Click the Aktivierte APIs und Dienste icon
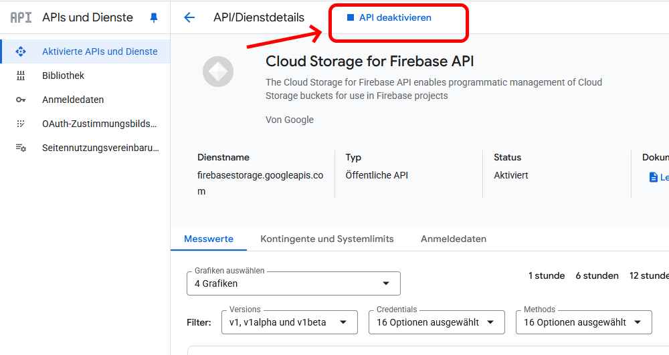Viewport: 669px width, 355px height. (21, 51)
